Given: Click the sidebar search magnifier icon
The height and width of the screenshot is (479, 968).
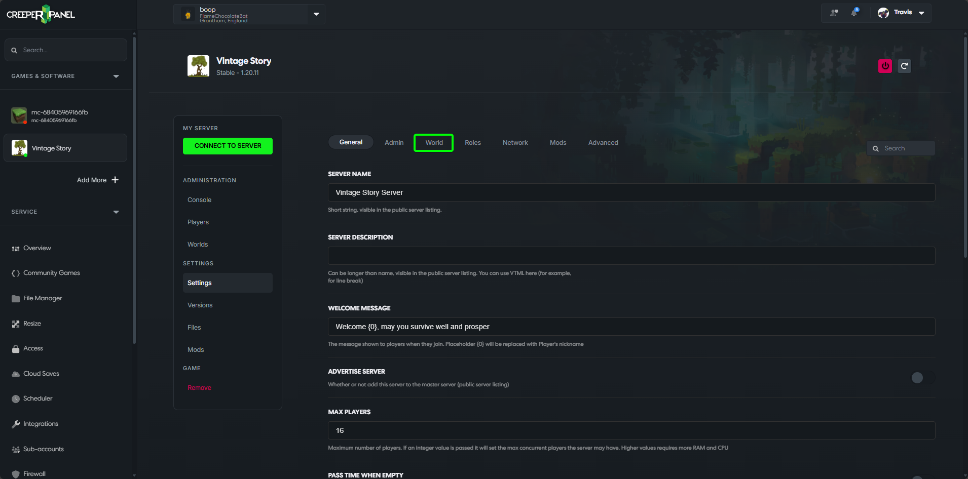Looking at the screenshot, I should [14, 50].
